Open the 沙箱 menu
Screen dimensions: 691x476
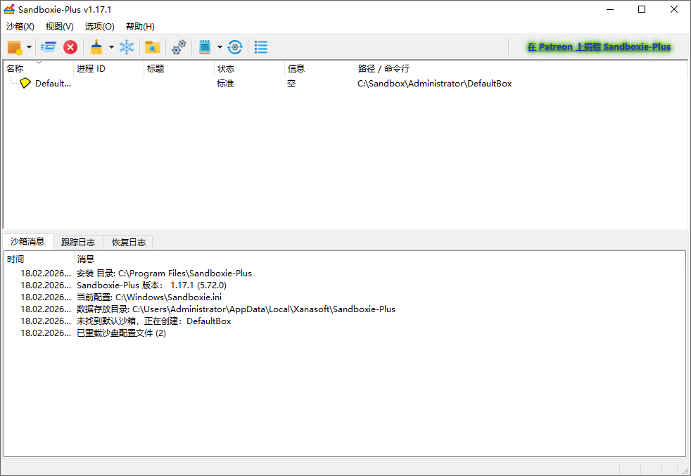pyautogui.click(x=20, y=26)
